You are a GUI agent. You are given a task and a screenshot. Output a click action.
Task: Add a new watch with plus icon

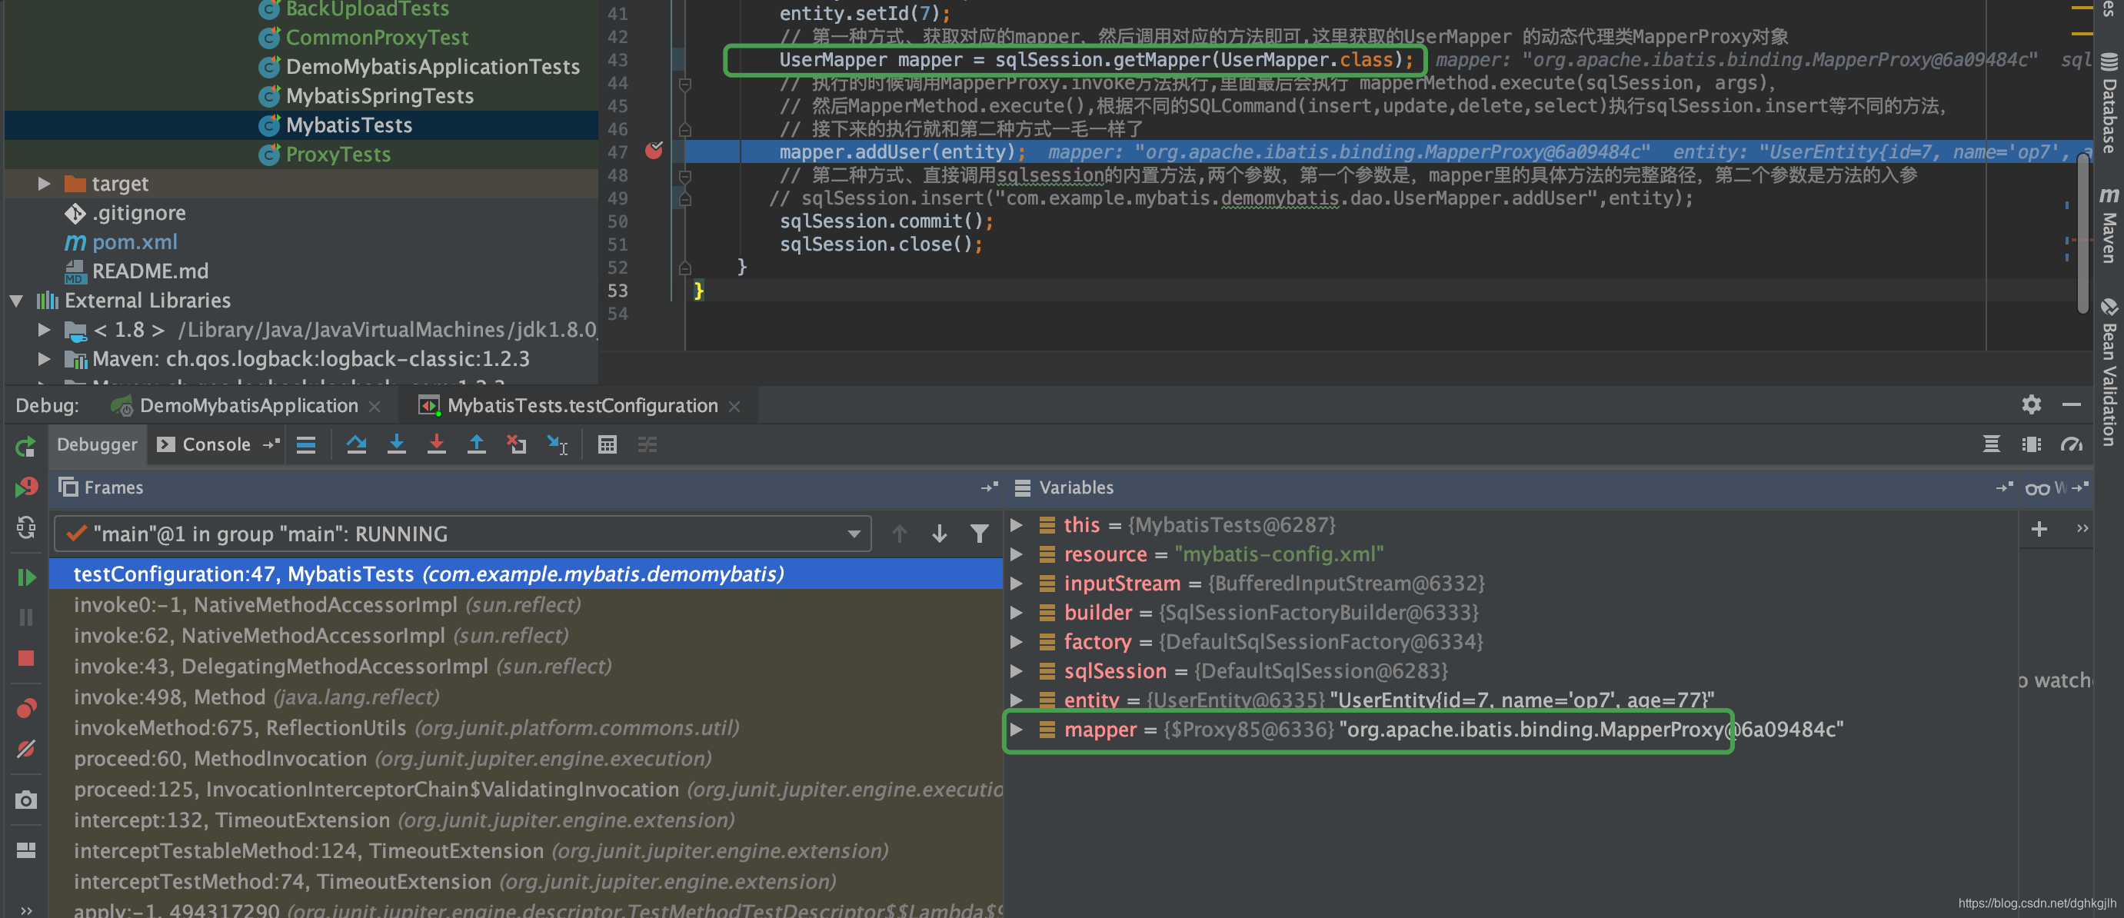pos(2039,528)
